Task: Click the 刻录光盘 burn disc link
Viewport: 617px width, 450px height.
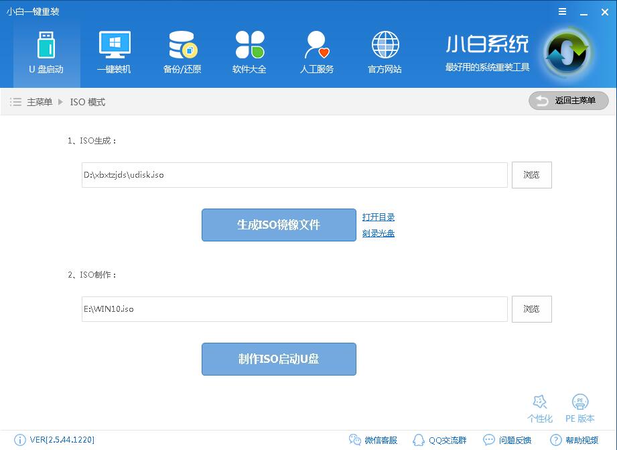Action: coord(377,233)
